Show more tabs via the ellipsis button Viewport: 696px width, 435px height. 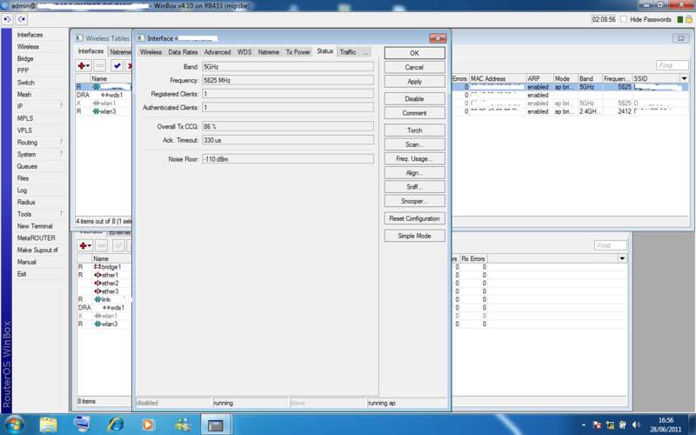click(x=365, y=52)
